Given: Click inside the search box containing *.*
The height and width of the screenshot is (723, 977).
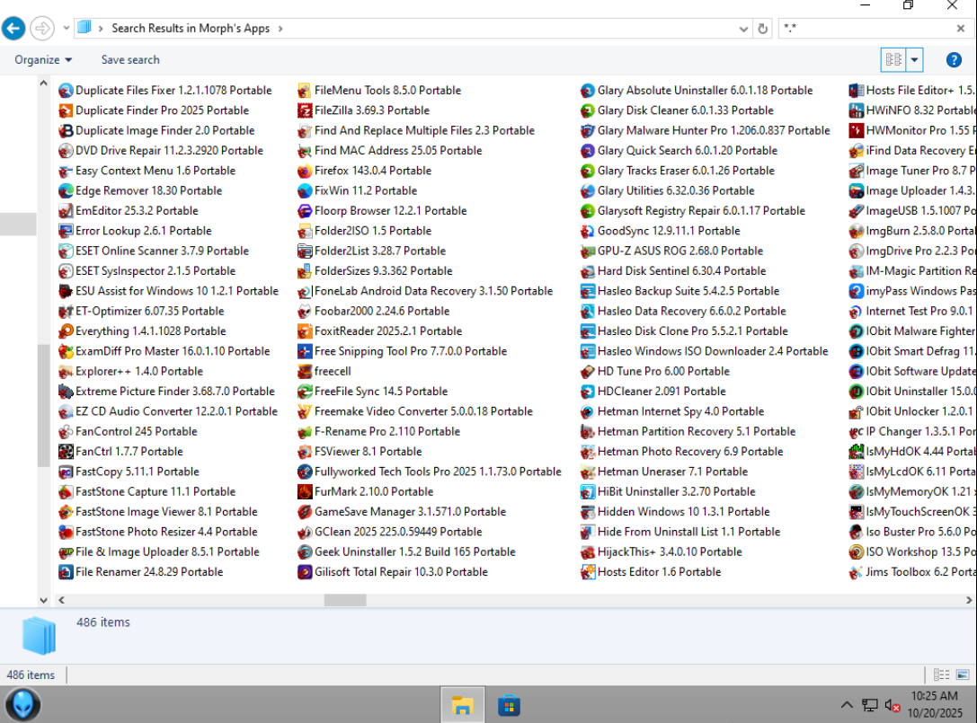Looking at the screenshot, I should click(x=866, y=28).
